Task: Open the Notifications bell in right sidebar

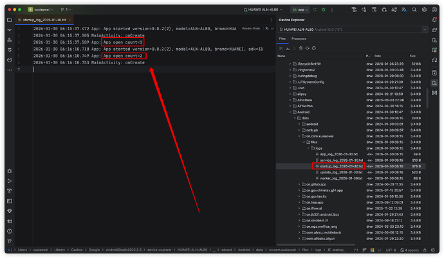Action: pos(436,21)
